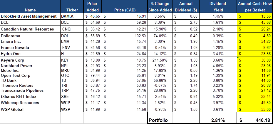Select the yellow 49.50 cash flow cell
This screenshot has height=124, width=273.
[255, 103]
